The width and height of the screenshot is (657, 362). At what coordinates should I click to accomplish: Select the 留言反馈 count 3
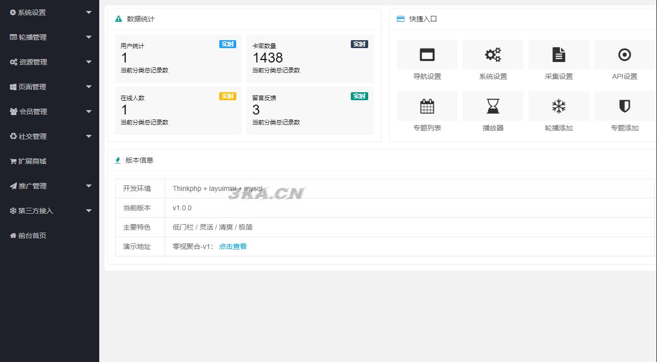pos(256,110)
